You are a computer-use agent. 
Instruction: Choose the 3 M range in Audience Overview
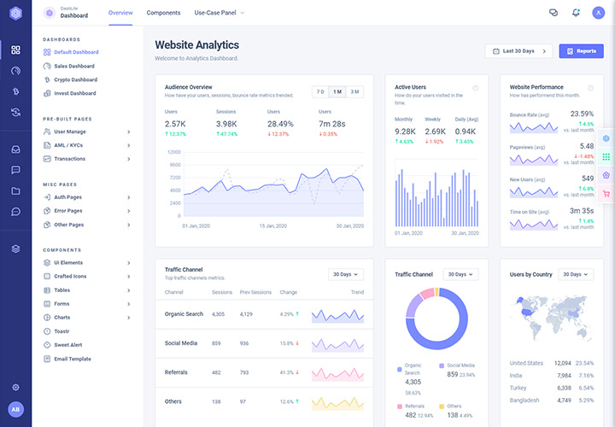point(354,91)
